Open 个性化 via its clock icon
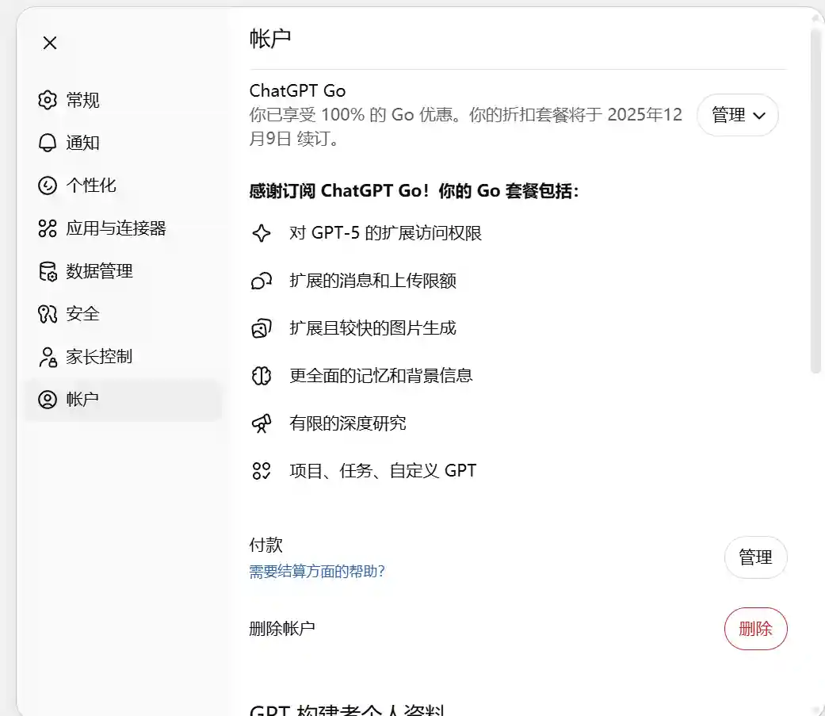 pyautogui.click(x=48, y=186)
